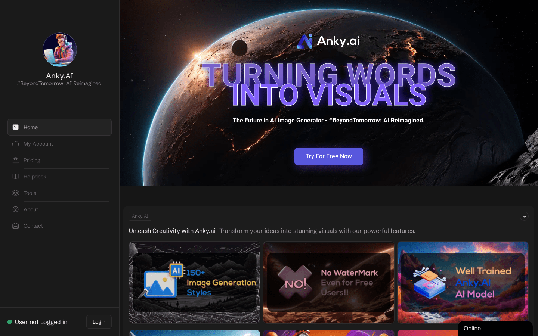538x336 pixels.
Task: Open the Well Trained AI Model card
Action: [x=463, y=282]
